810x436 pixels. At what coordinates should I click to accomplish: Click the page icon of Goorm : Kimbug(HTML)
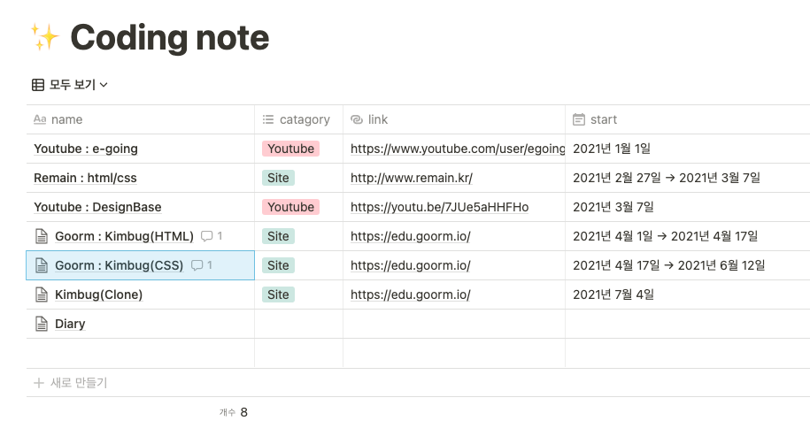tap(41, 236)
